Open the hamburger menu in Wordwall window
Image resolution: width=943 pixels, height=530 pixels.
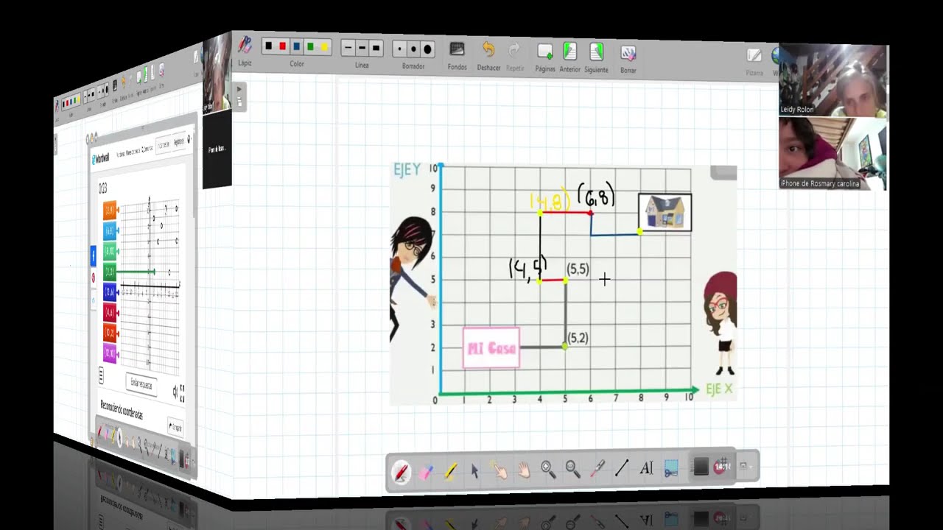(x=101, y=376)
